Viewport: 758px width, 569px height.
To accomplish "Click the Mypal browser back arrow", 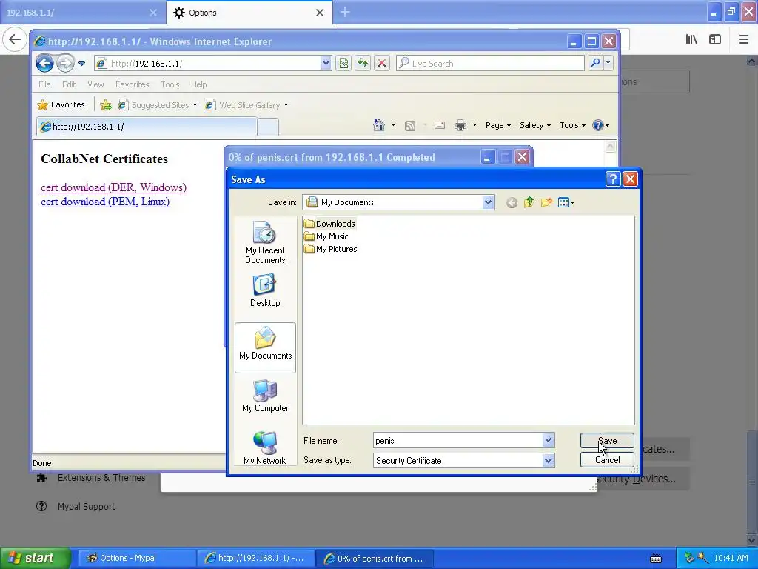I will click(15, 39).
